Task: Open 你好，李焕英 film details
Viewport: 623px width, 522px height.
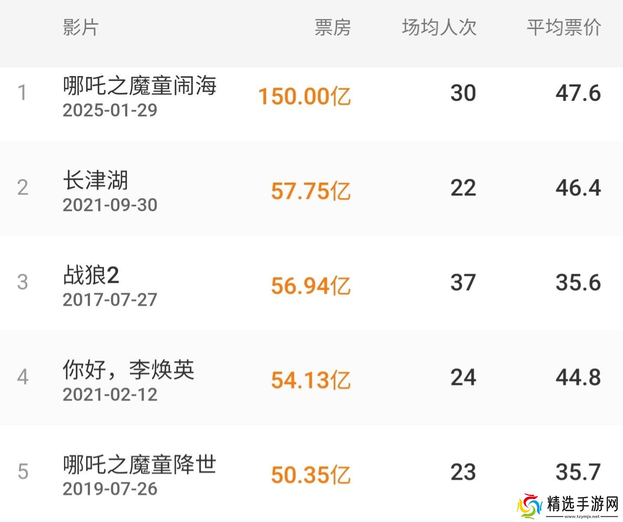Action: pos(128,370)
